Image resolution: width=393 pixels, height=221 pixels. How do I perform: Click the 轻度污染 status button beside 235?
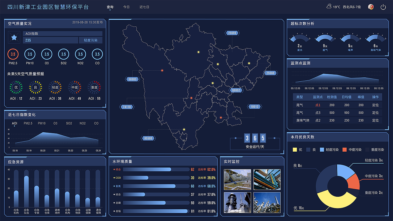(x=91, y=40)
